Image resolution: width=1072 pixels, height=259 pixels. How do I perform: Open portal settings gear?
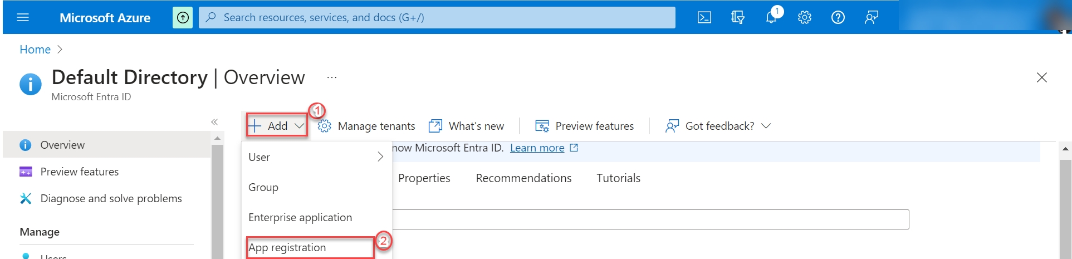point(804,17)
